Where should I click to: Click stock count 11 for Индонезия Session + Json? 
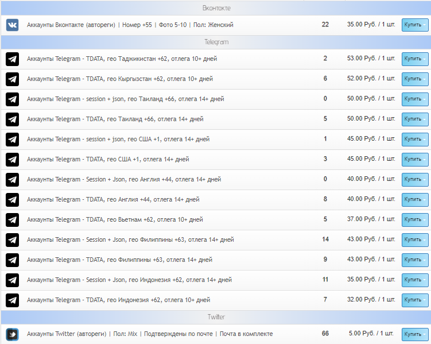pyautogui.click(x=325, y=279)
